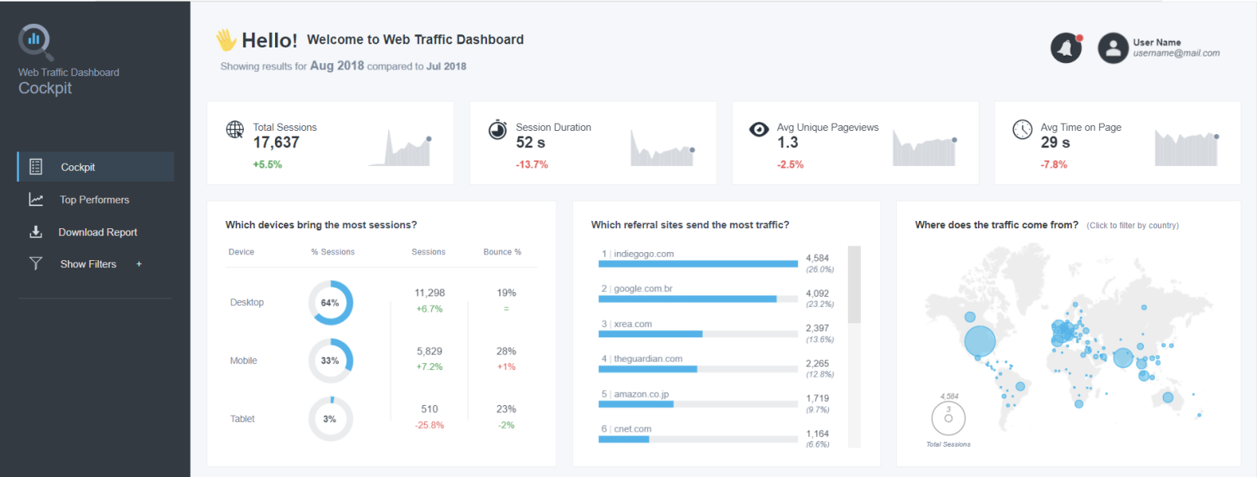Click the Show Filters funnel icon
The image size is (1257, 477).
pyautogui.click(x=36, y=263)
